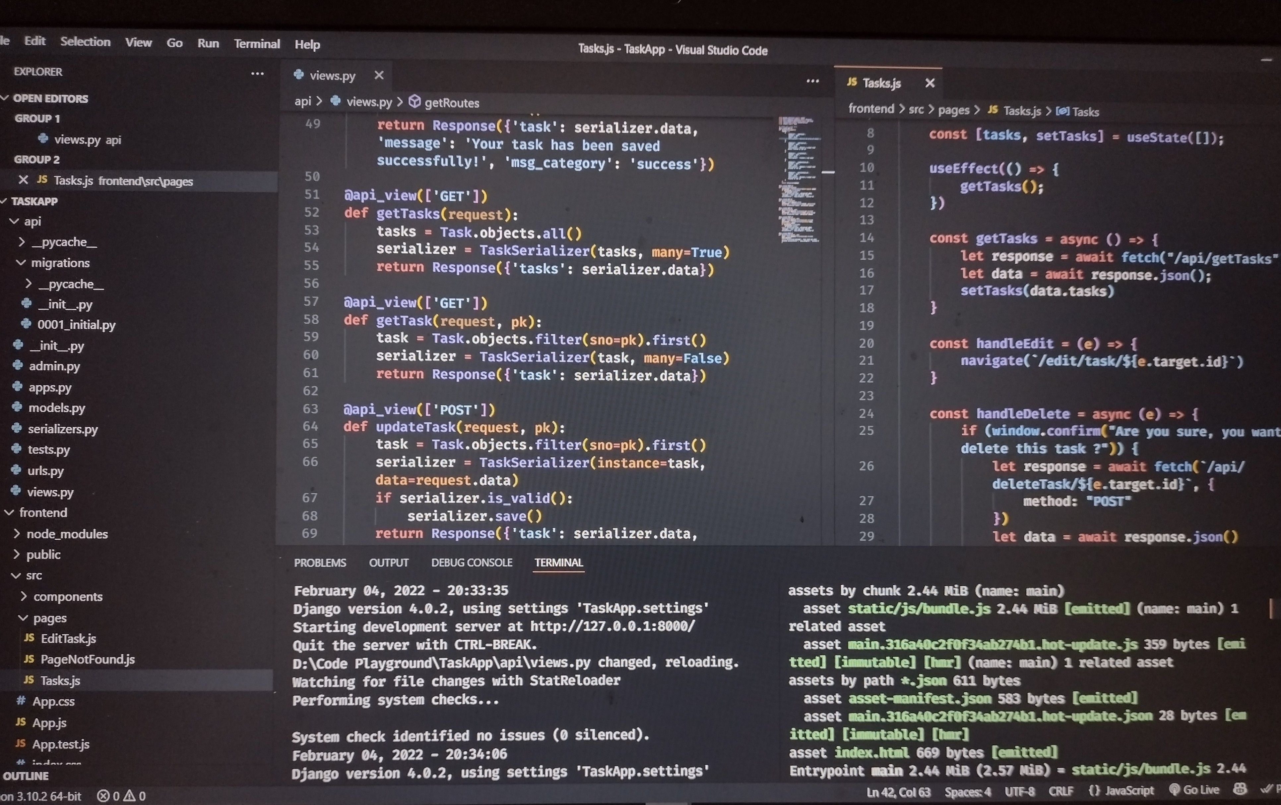Open the Edit menu
The height and width of the screenshot is (805, 1281).
click(34, 41)
